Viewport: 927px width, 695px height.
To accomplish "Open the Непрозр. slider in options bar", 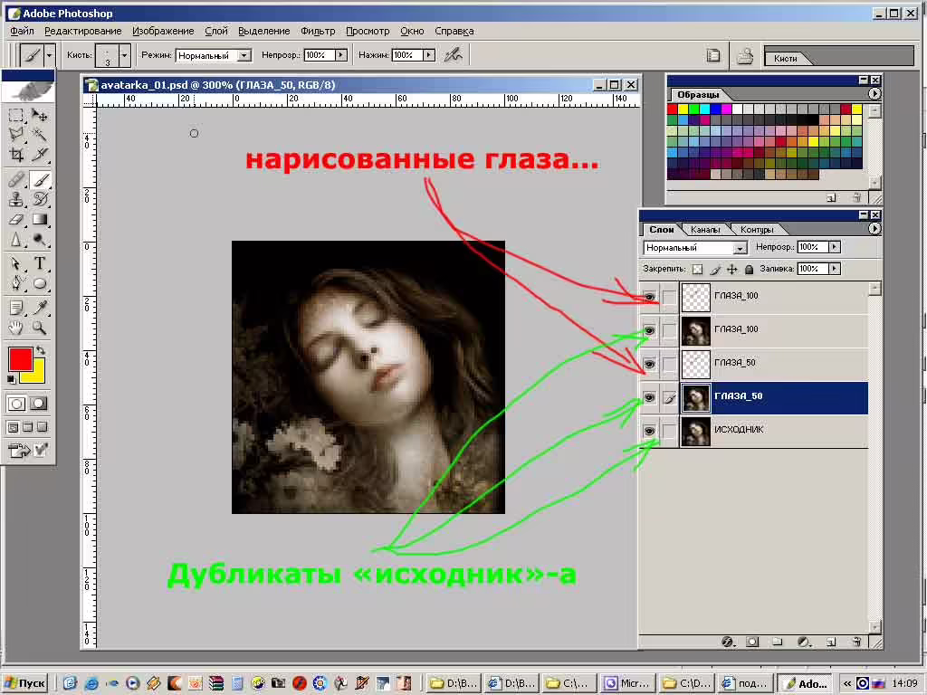I will tap(341, 55).
